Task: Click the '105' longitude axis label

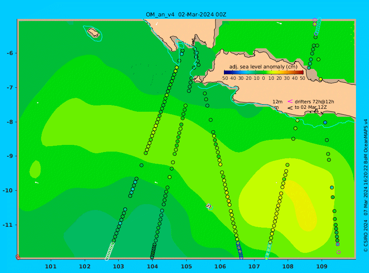Action: (x=186, y=267)
